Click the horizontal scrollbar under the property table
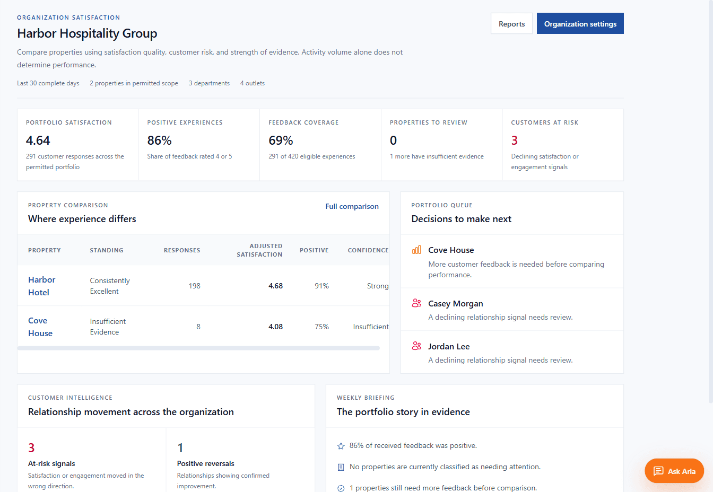Image resolution: width=713 pixels, height=492 pixels. tap(198, 348)
